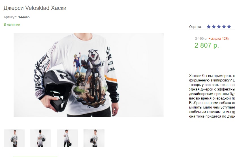Click the current price 2 807 р.
This screenshot has height=157, width=235.
coord(207,45)
